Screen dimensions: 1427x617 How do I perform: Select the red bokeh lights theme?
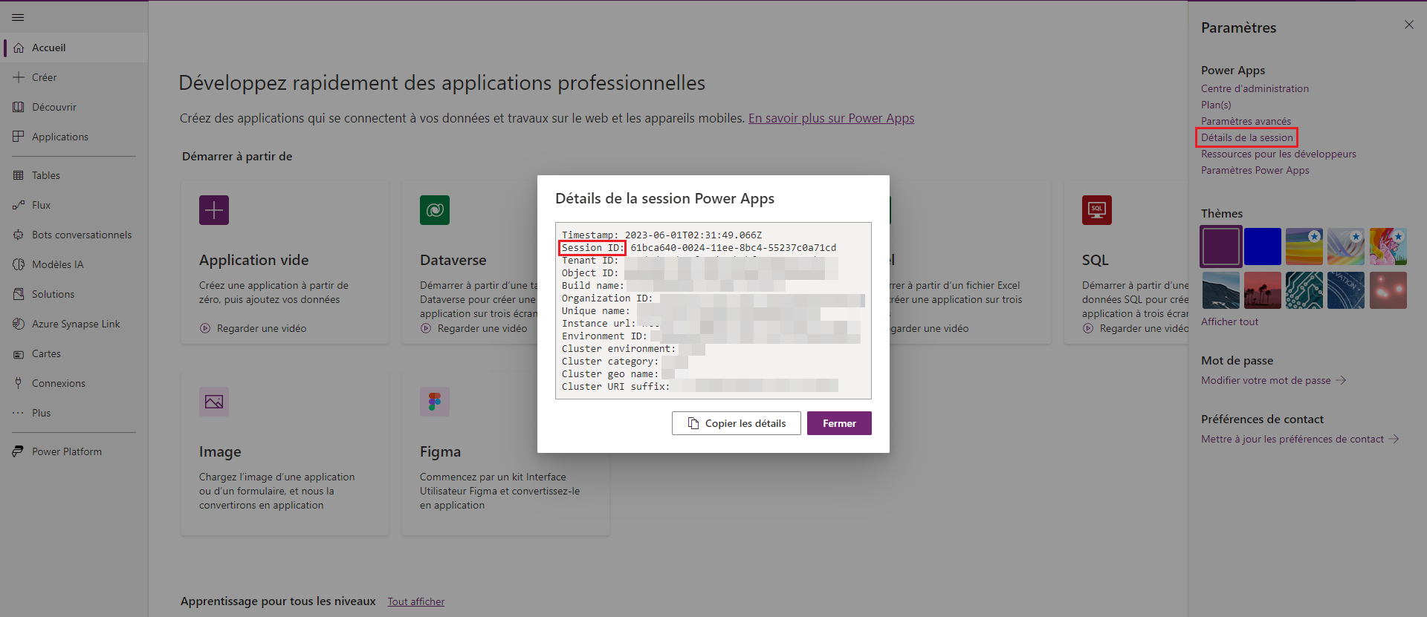pyautogui.click(x=1388, y=290)
